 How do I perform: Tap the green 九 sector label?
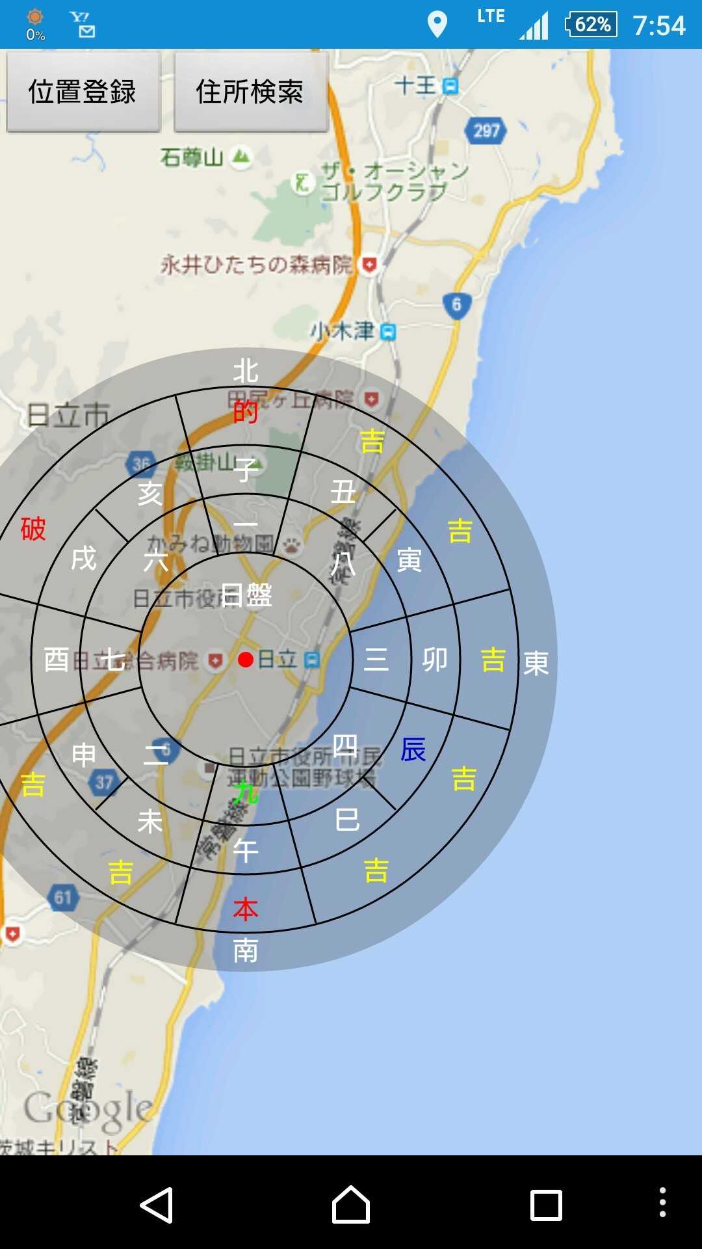click(x=246, y=793)
